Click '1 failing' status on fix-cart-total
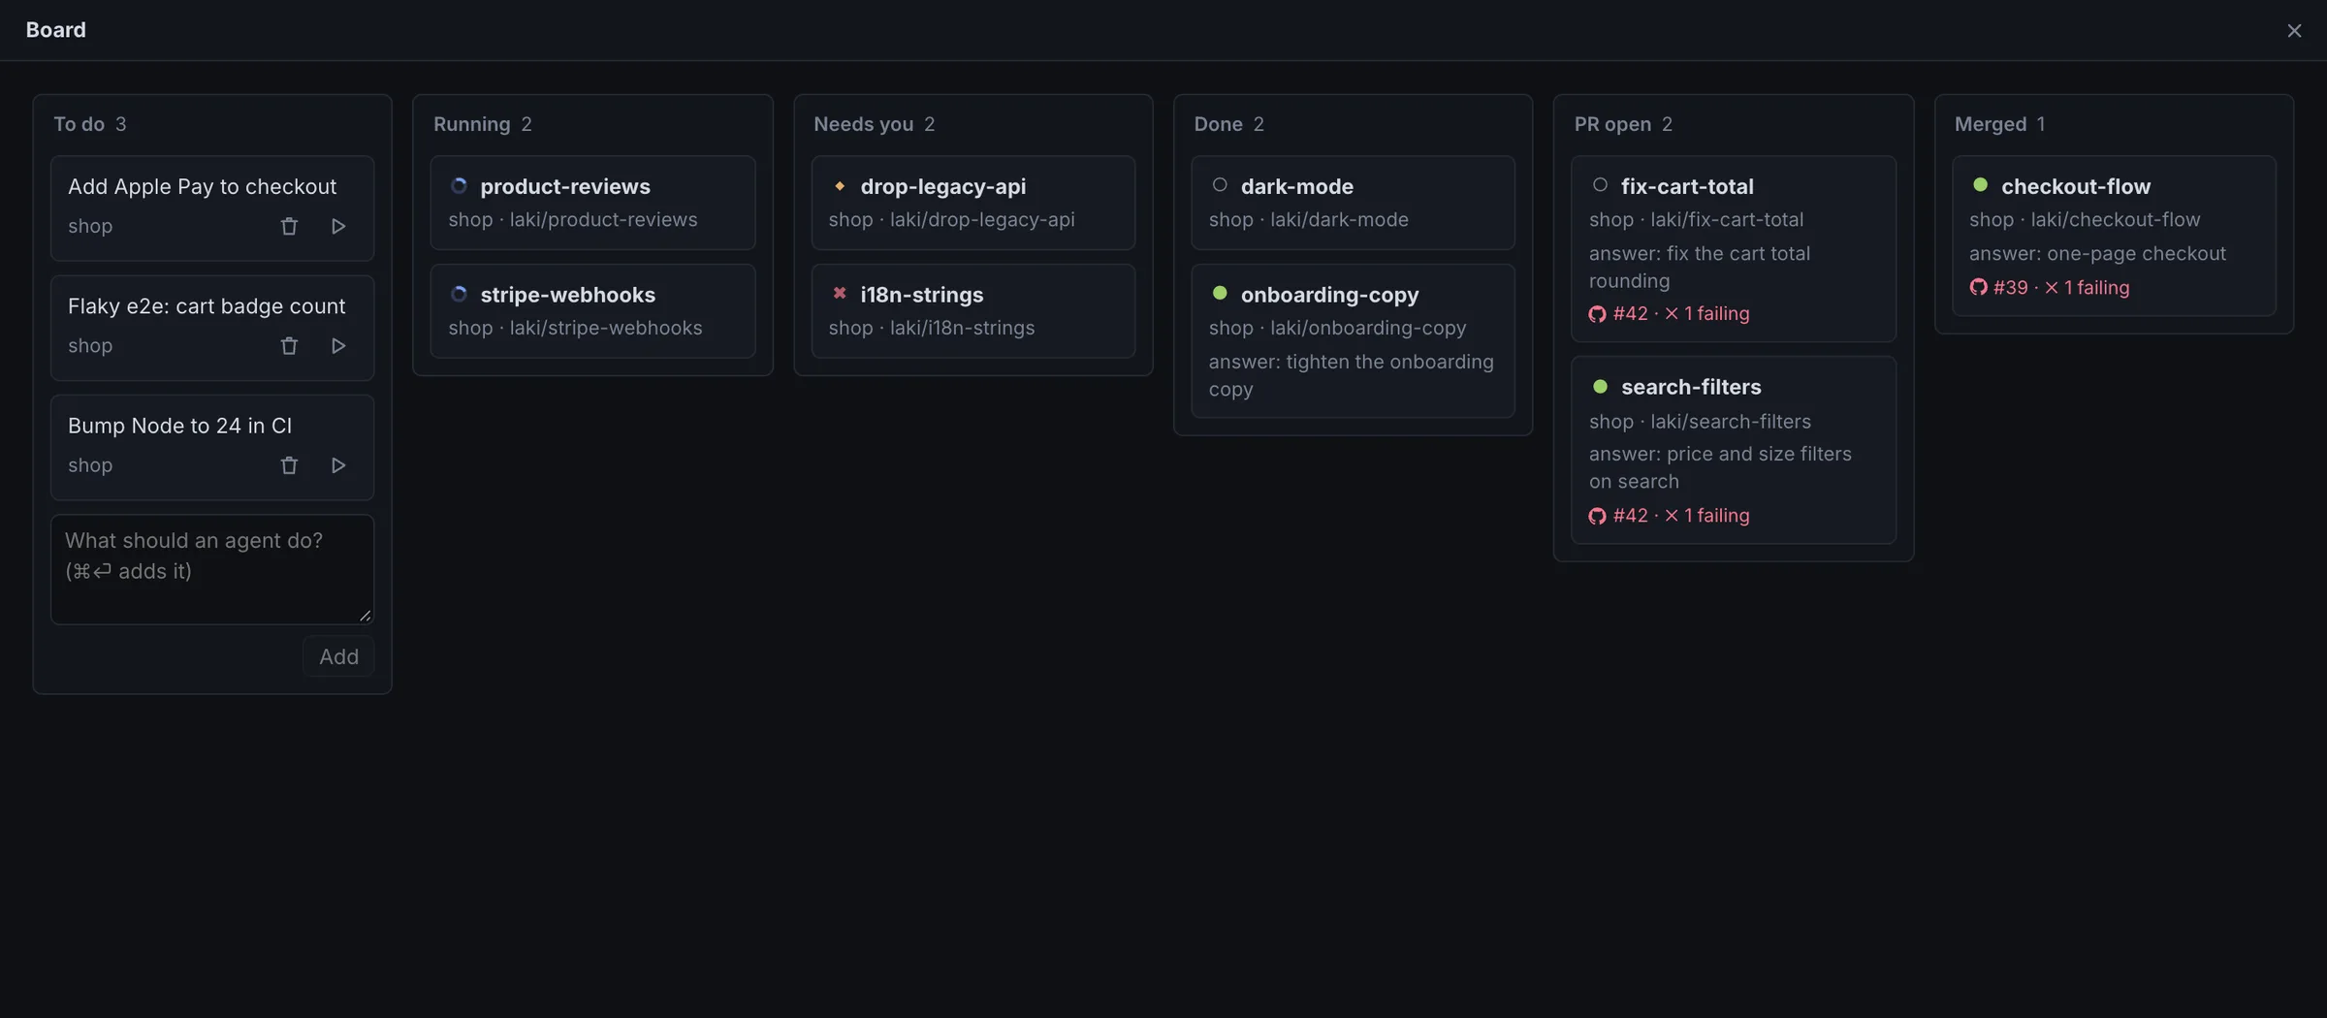This screenshot has width=2327, height=1018. 1706,313
